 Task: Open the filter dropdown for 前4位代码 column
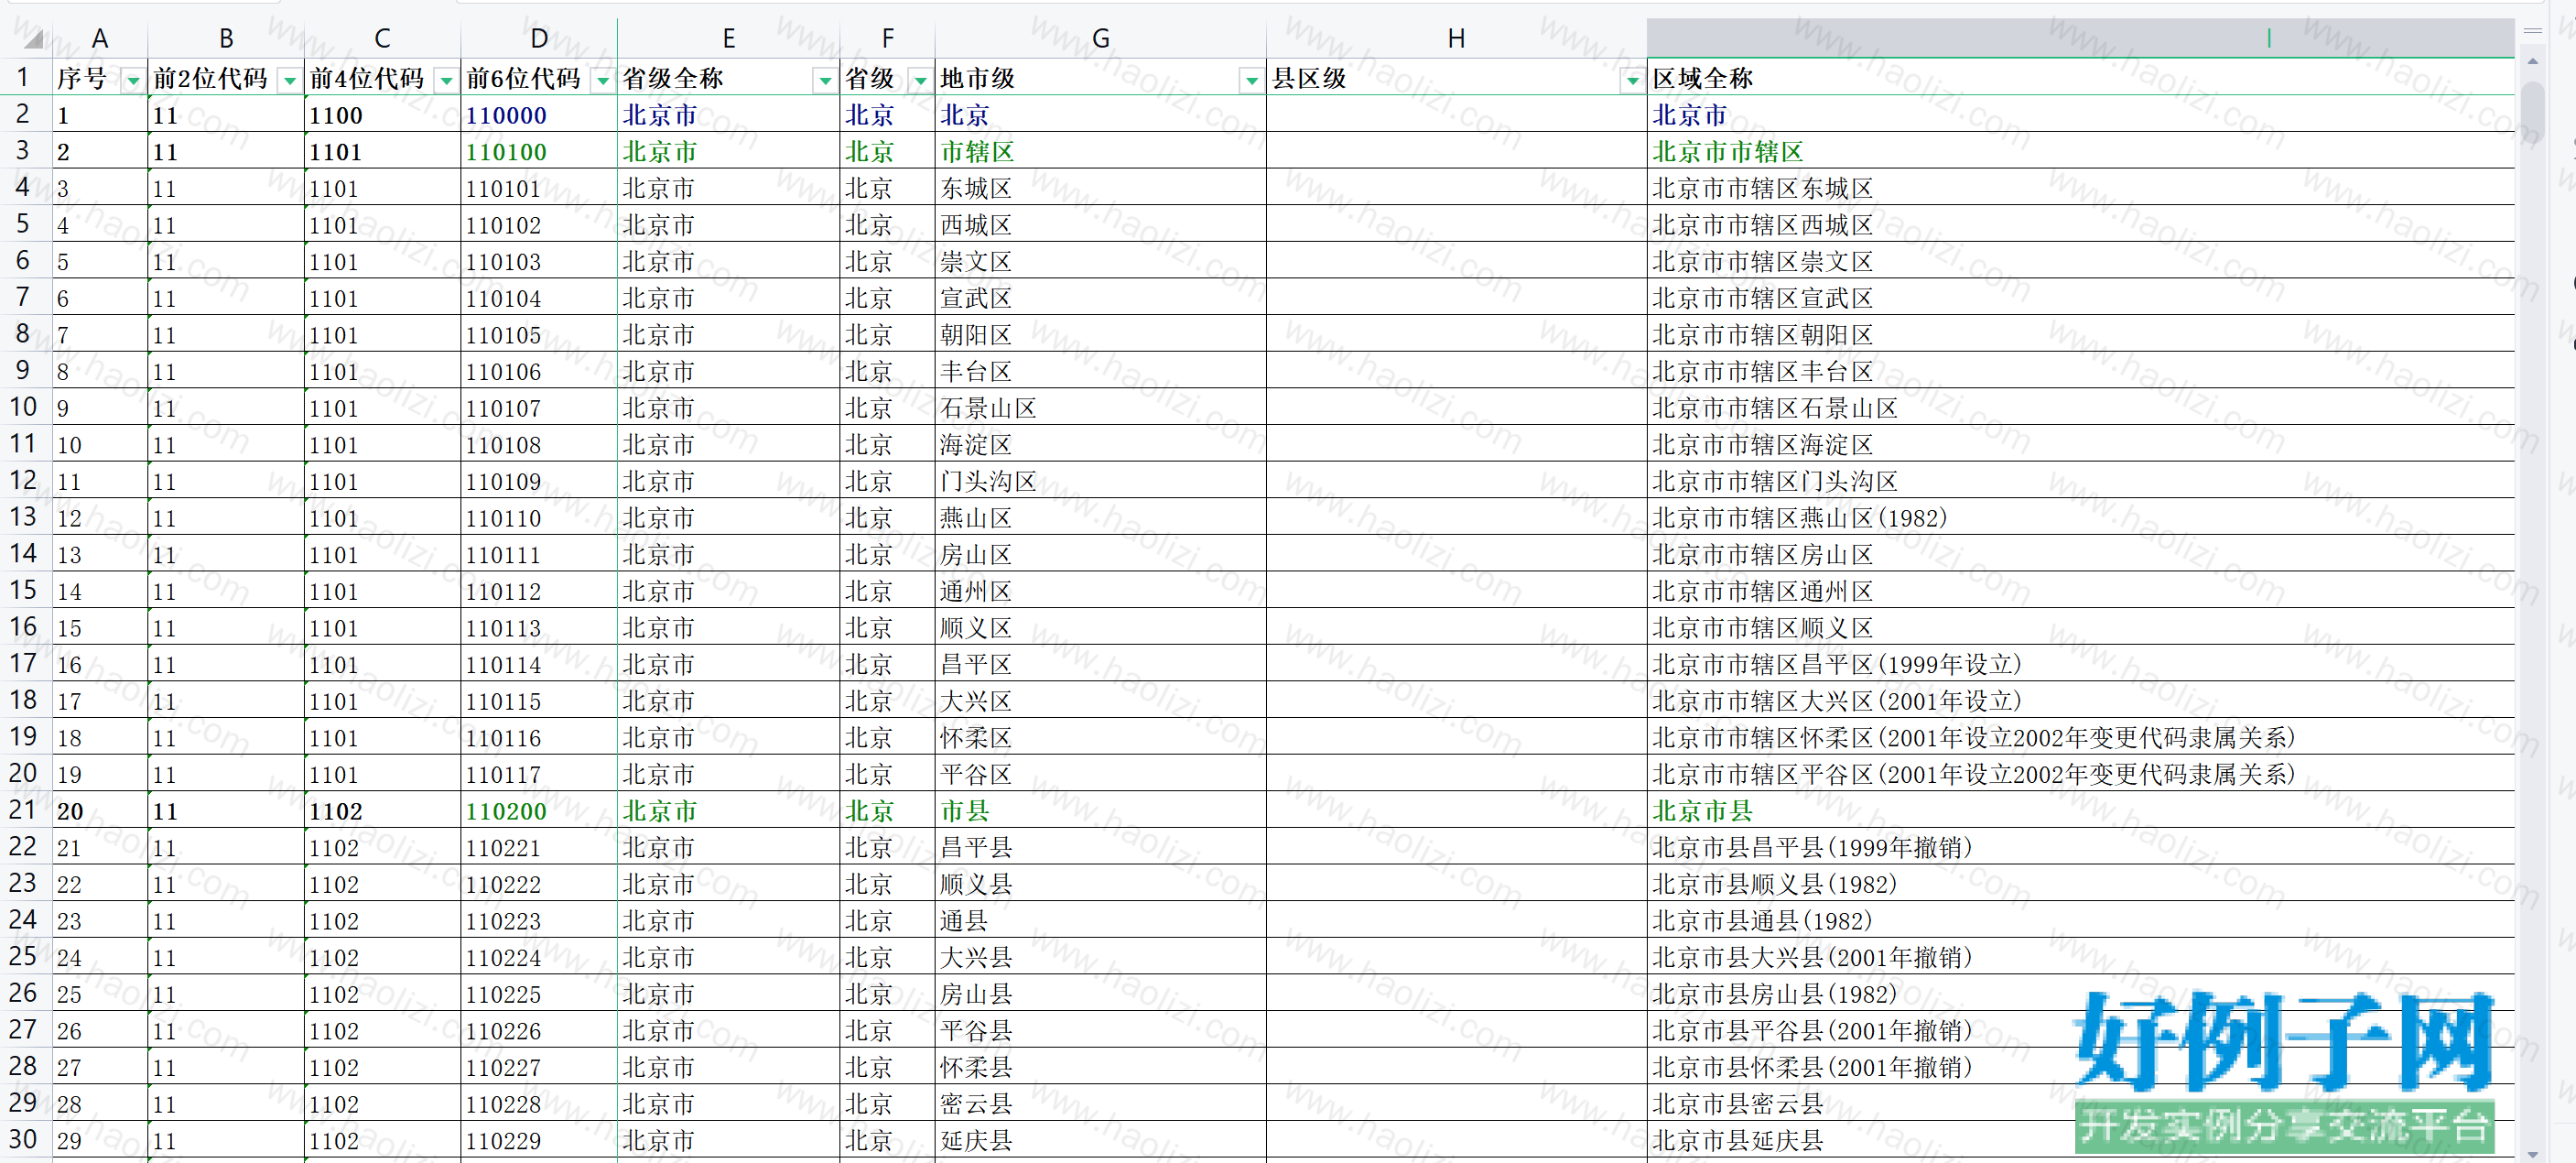point(447,81)
